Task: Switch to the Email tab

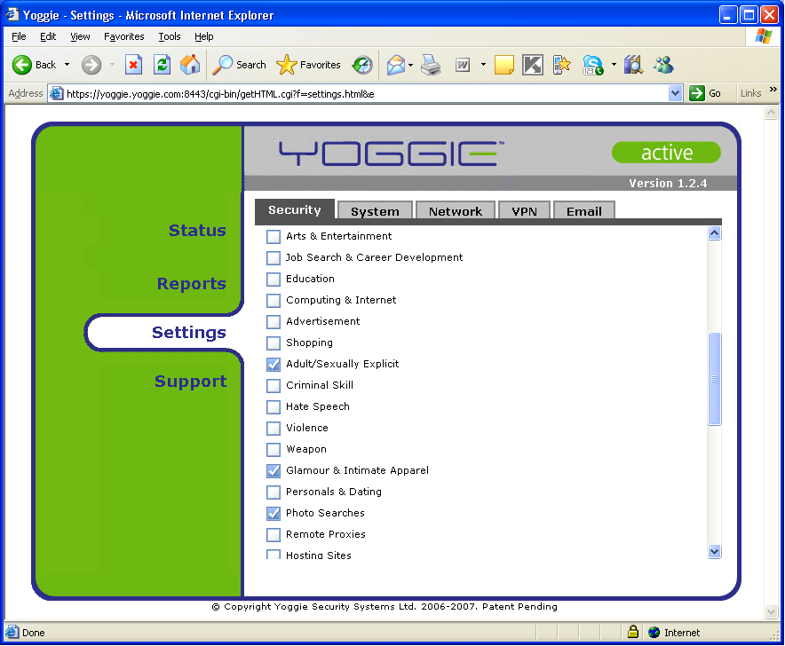Action: tap(583, 210)
